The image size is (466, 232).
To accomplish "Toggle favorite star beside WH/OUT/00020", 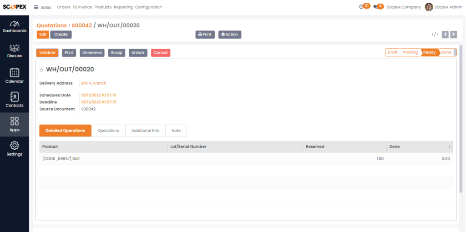I will [41, 70].
